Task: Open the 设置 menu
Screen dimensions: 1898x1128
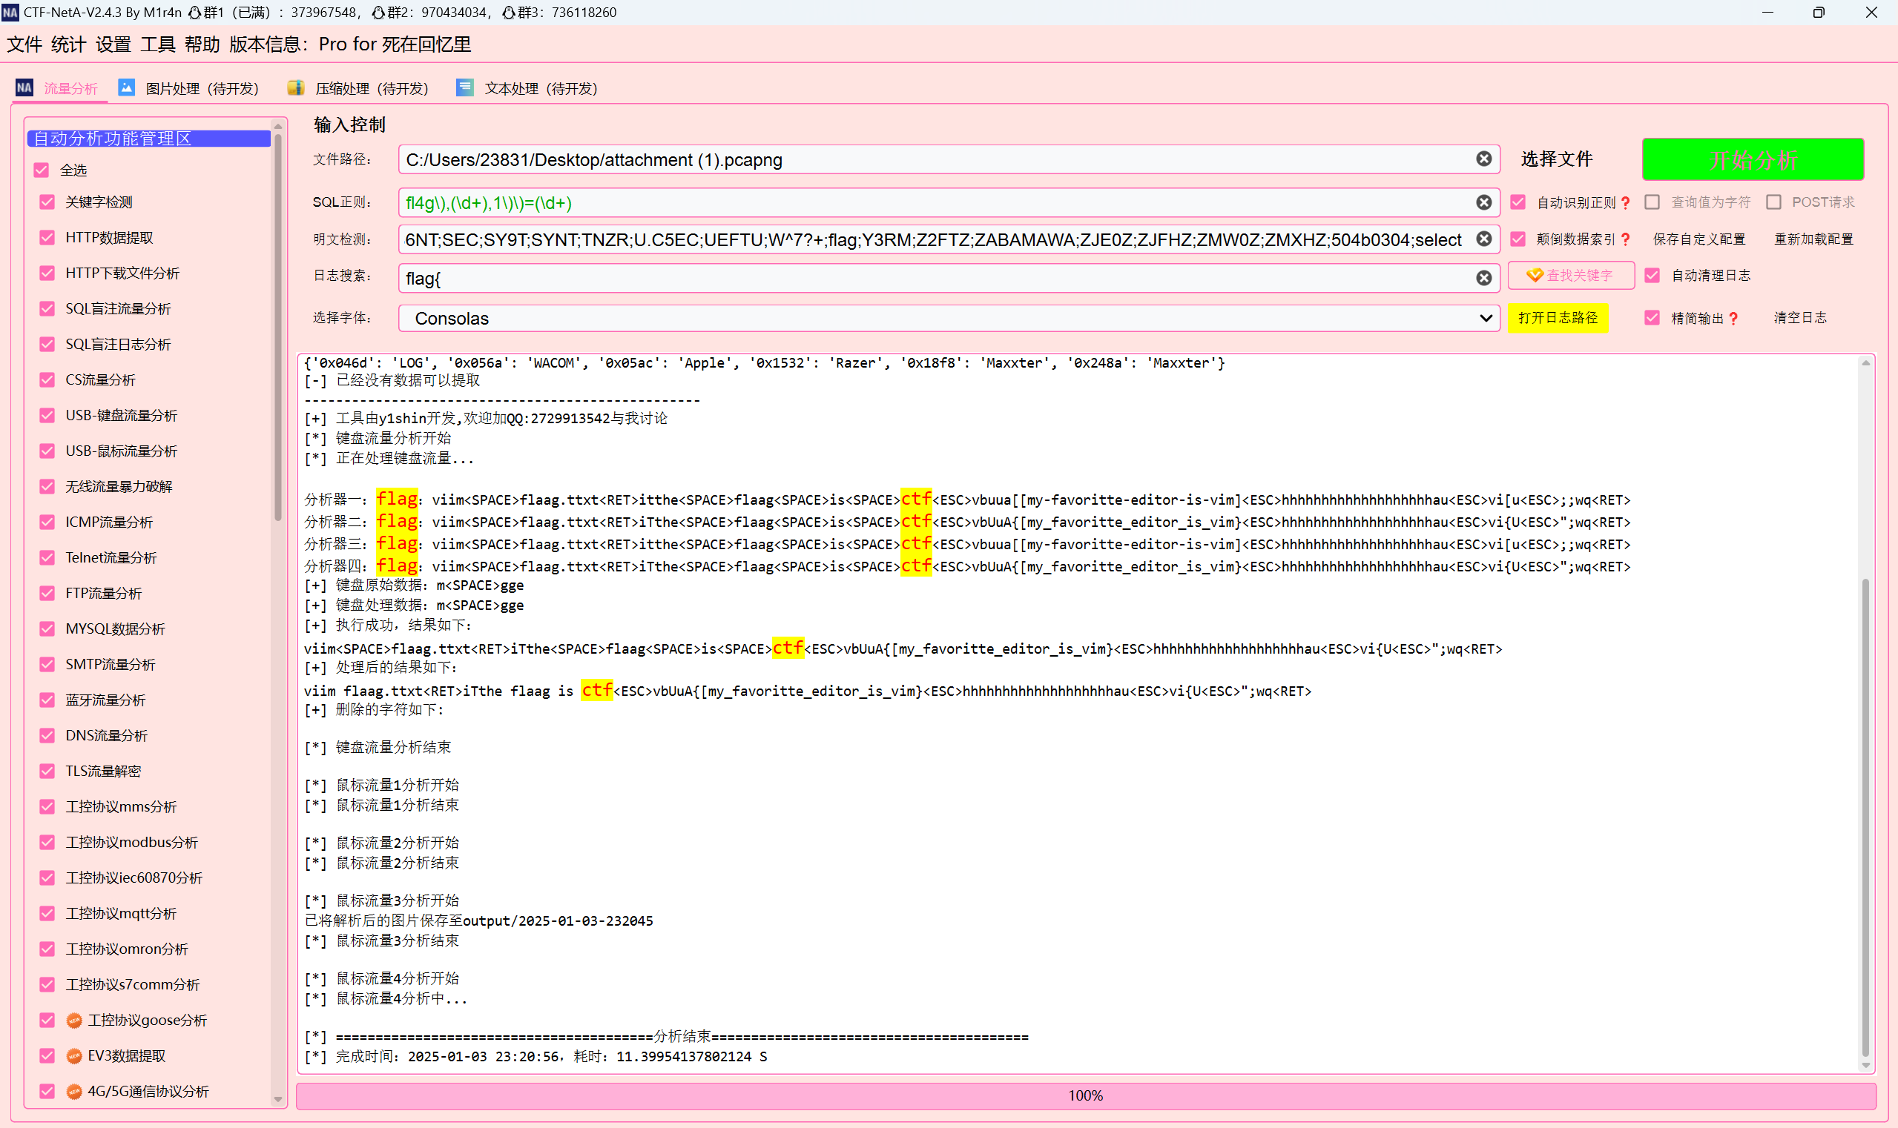Action: [x=113, y=44]
